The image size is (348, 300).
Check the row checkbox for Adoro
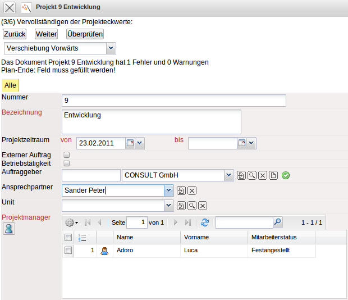(68, 250)
